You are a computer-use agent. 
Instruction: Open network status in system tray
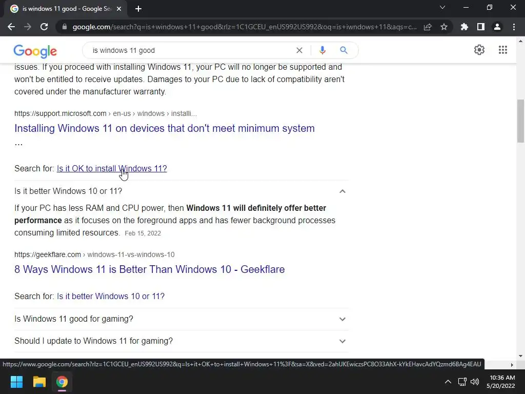462,382
